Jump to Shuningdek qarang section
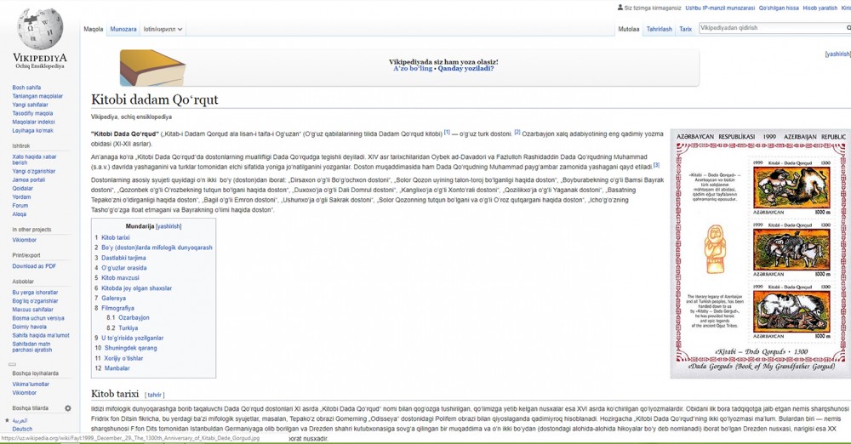Image resolution: width=851 pixels, height=444 pixels. pyautogui.click(x=131, y=348)
